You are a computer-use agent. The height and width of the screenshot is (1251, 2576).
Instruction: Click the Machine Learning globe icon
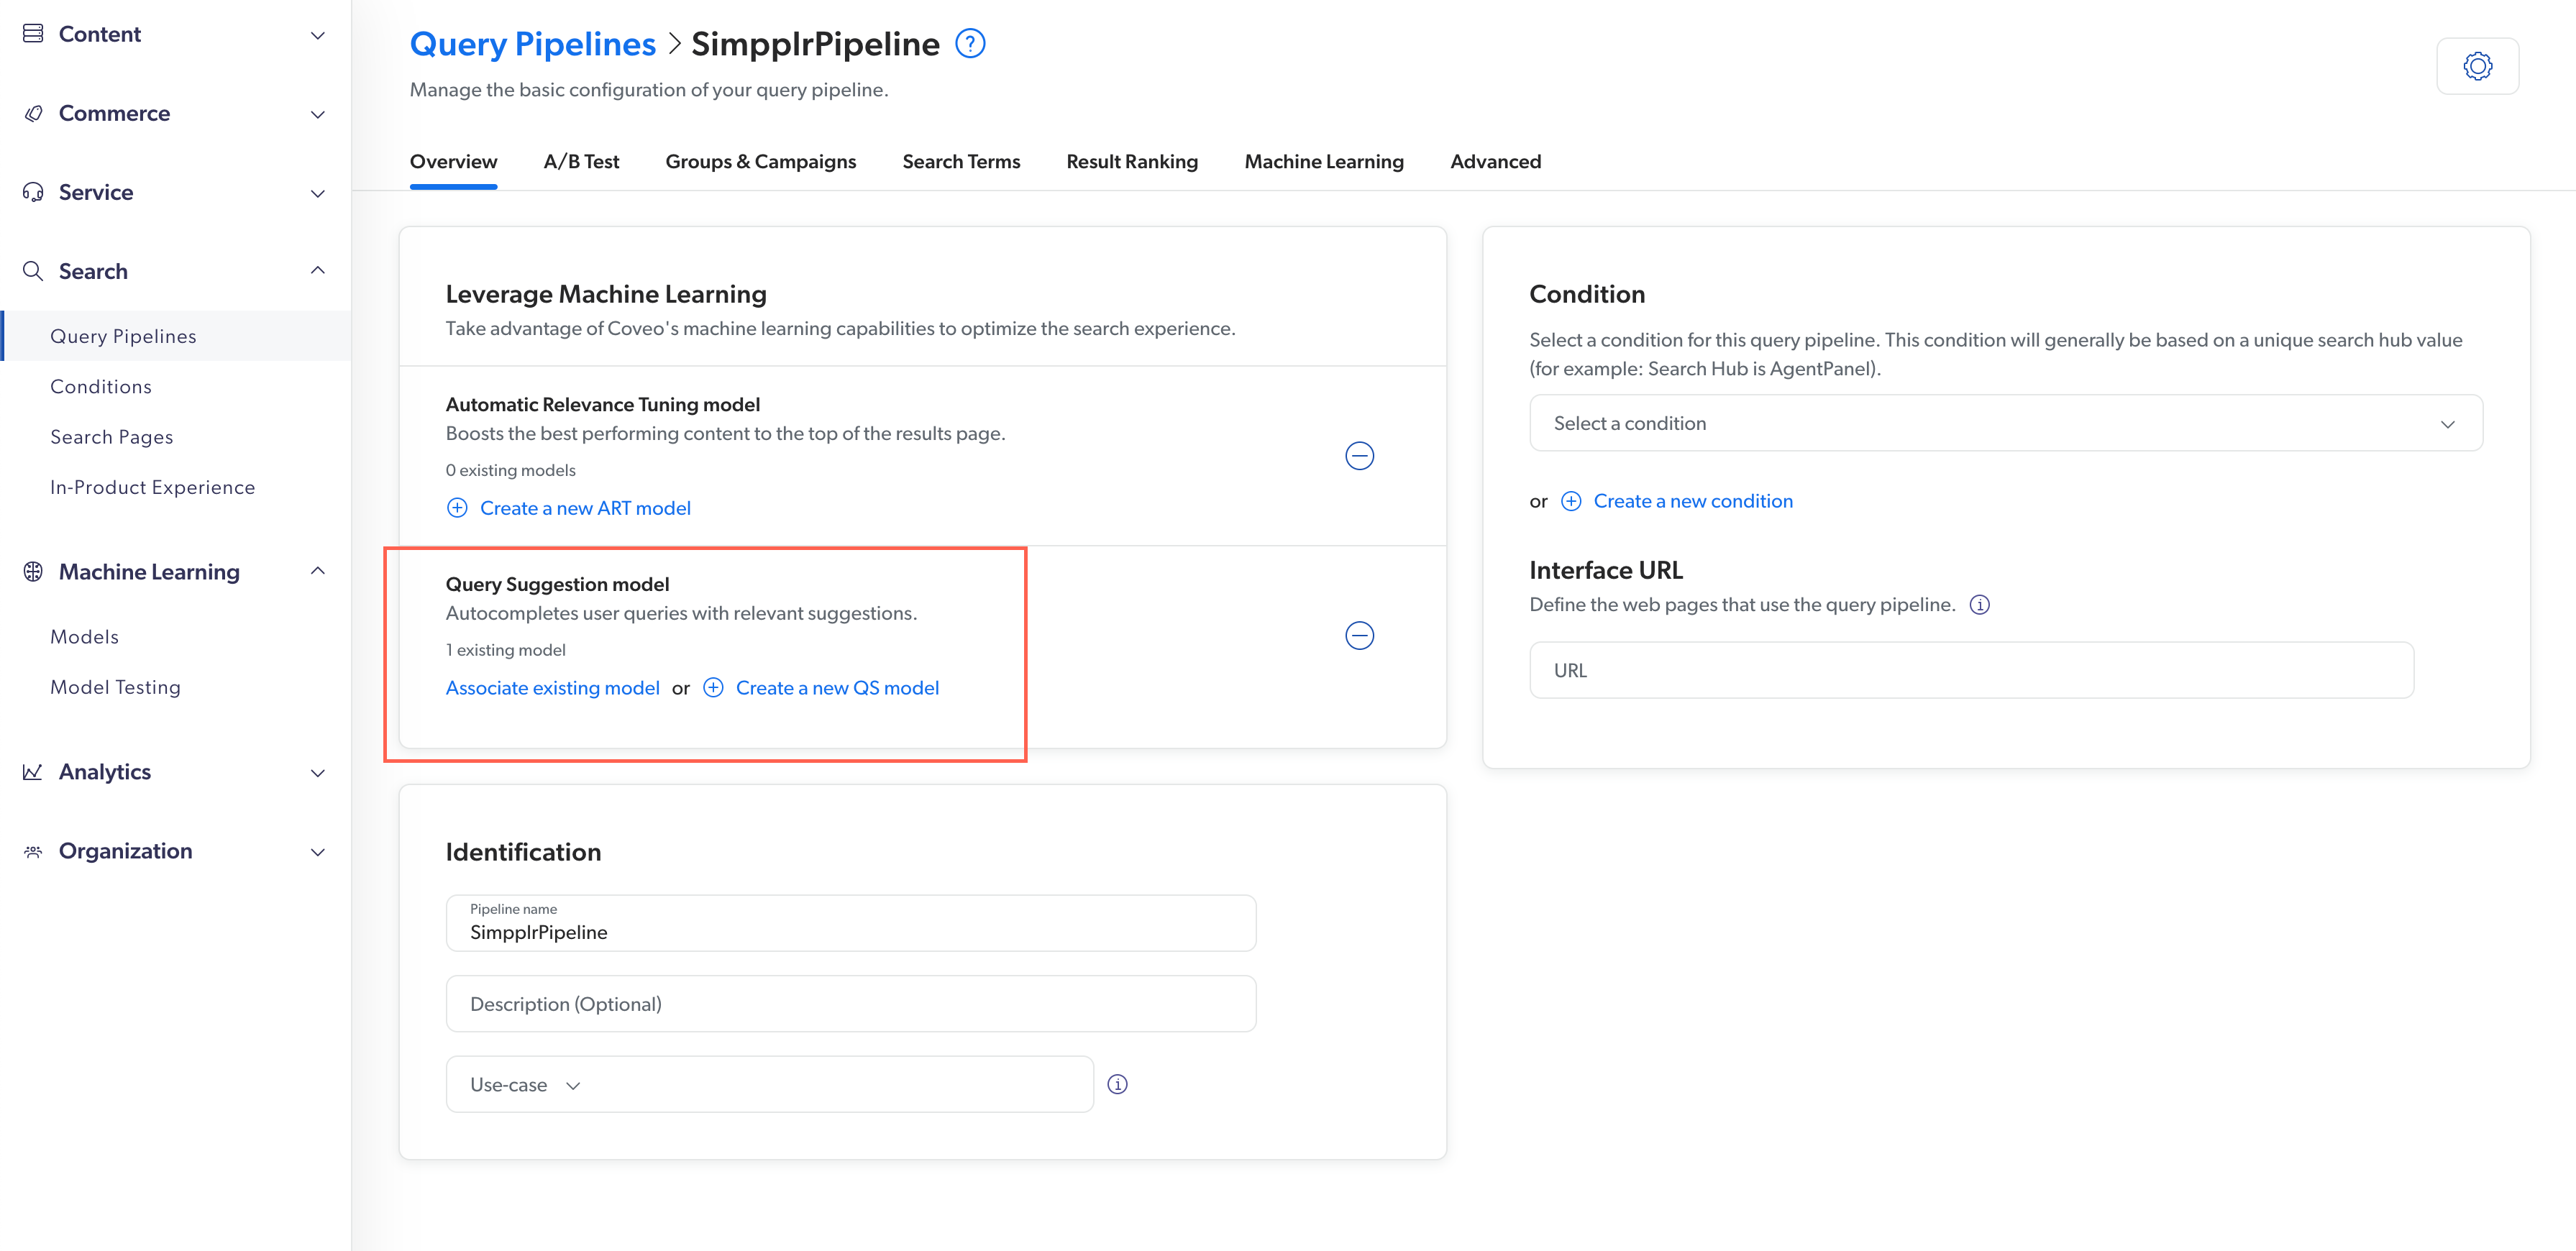(33, 571)
